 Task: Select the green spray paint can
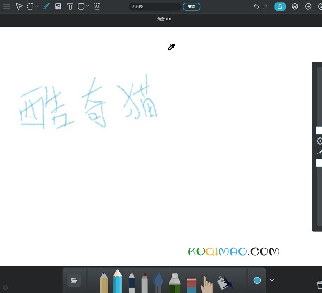coord(175,283)
